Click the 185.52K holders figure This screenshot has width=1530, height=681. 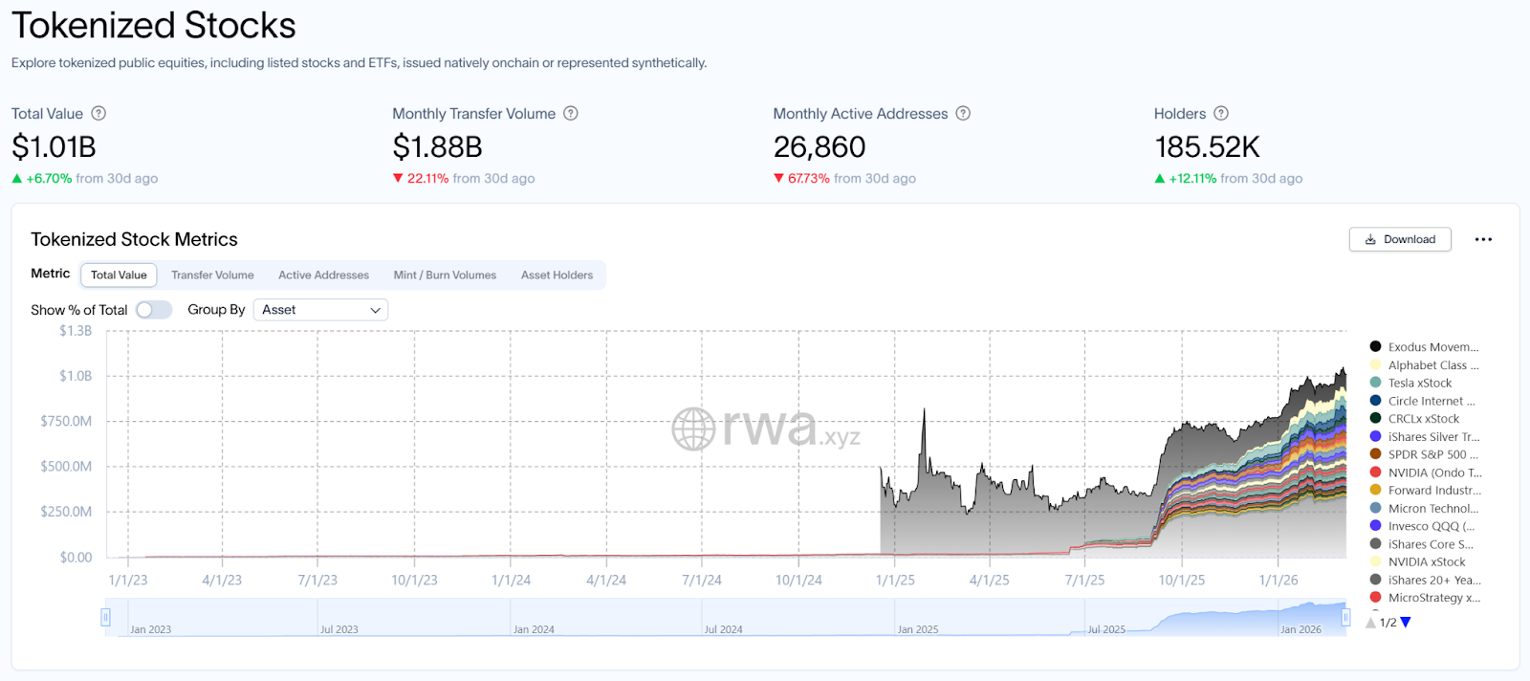(1207, 147)
